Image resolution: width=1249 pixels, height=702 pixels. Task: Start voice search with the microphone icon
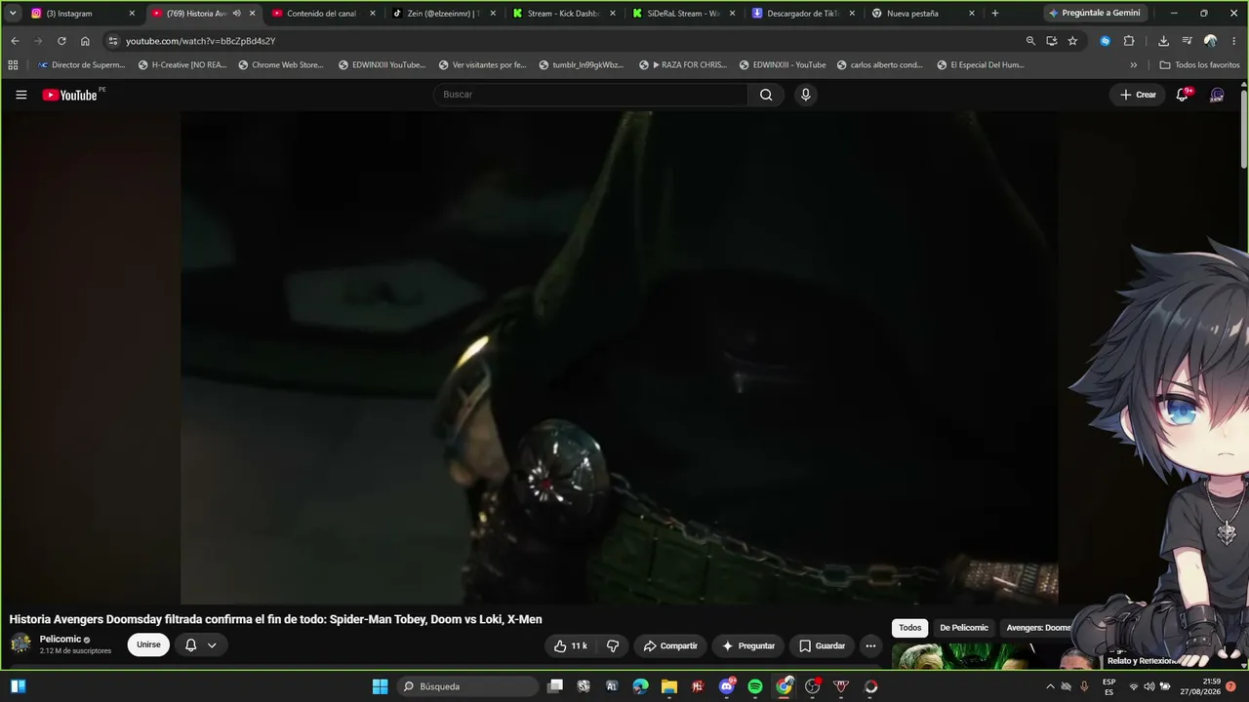(805, 95)
